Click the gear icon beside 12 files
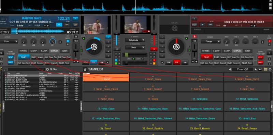 [47, 69]
